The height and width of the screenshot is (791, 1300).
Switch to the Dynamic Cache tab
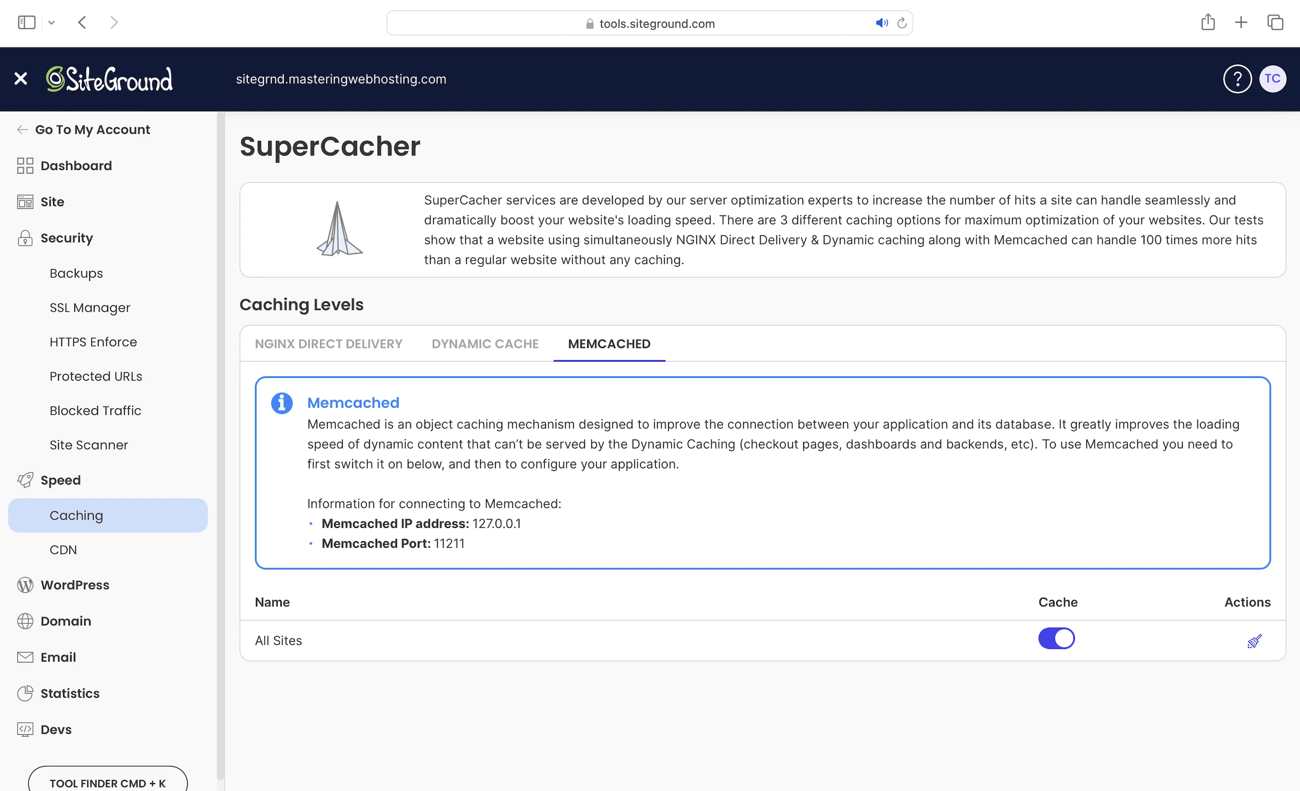485,344
